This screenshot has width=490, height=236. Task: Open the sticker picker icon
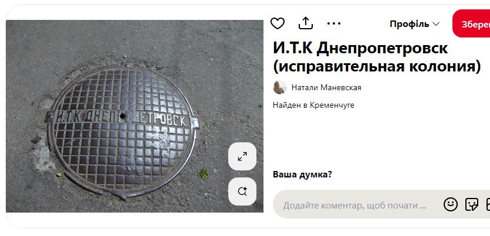[x=472, y=205]
